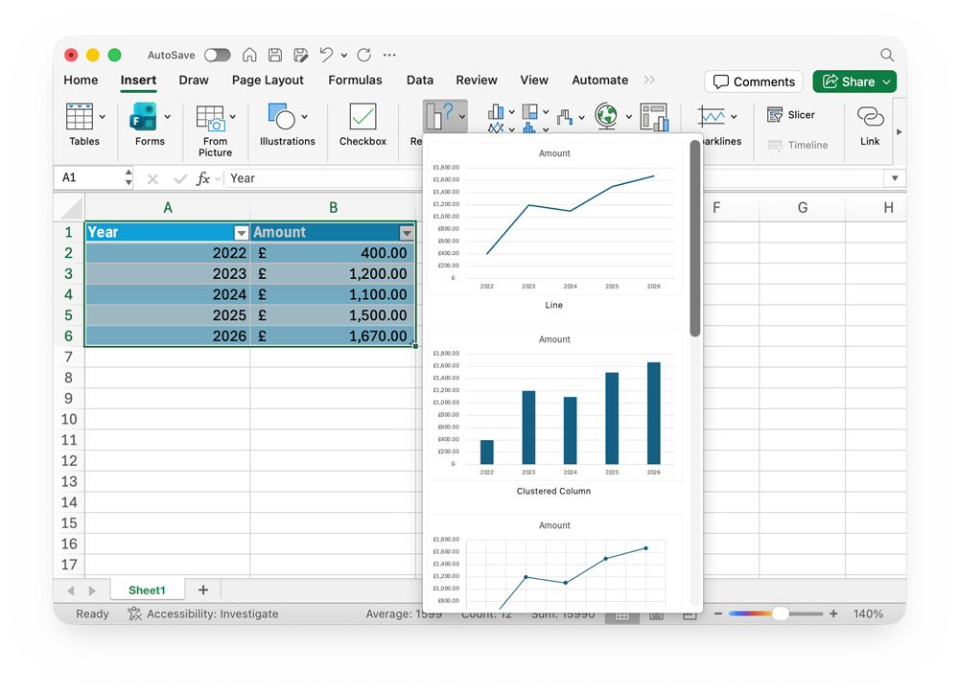Click the Maps globe chart icon
959x694 pixels.
coord(606,117)
